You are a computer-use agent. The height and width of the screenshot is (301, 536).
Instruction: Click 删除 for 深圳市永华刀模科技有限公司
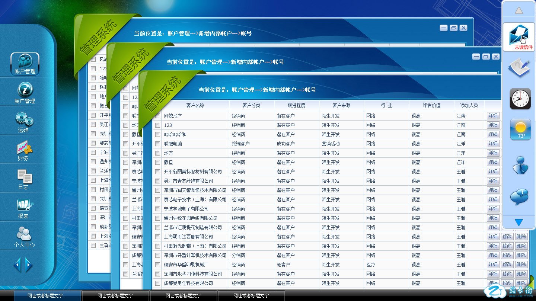point(521,274)
